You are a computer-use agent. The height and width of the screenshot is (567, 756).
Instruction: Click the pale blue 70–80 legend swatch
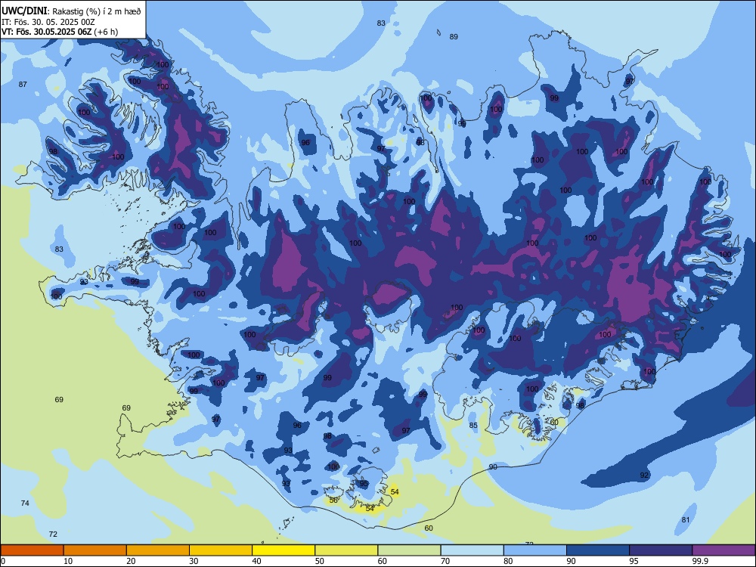(472, 550)
